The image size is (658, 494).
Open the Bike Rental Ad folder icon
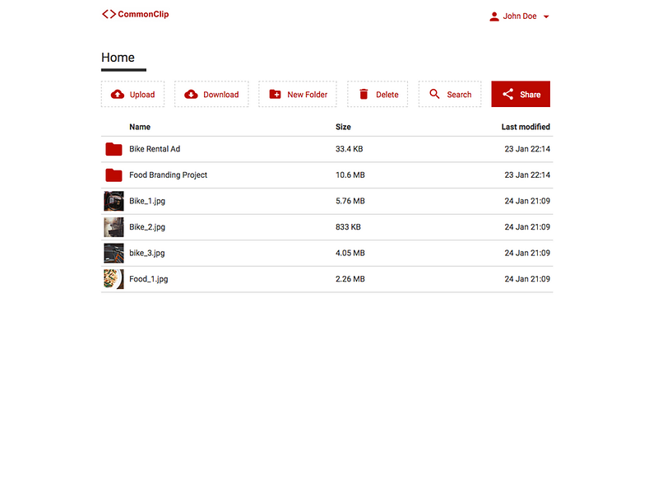pos(114,149)
